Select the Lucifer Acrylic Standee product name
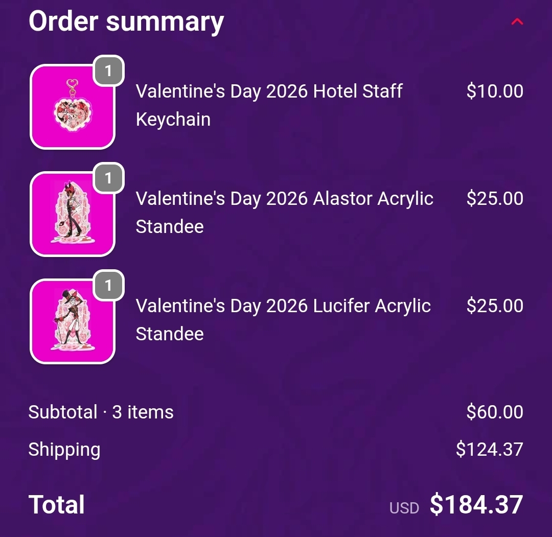Viewport: 552px width, 537px height. pos(283,319)
